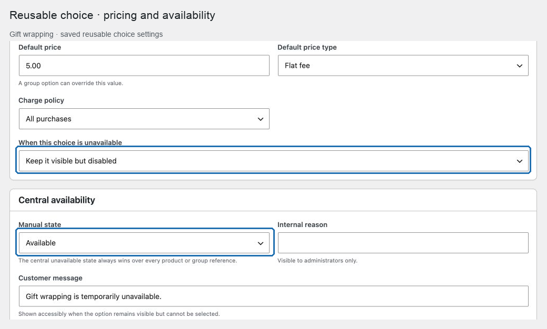
Task: Click the Internal reason input field
Action: (x=403, y=243)
